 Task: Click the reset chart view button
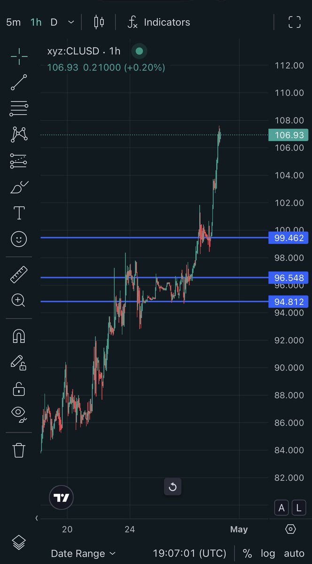pyautogui.click(x=172, y=487)
